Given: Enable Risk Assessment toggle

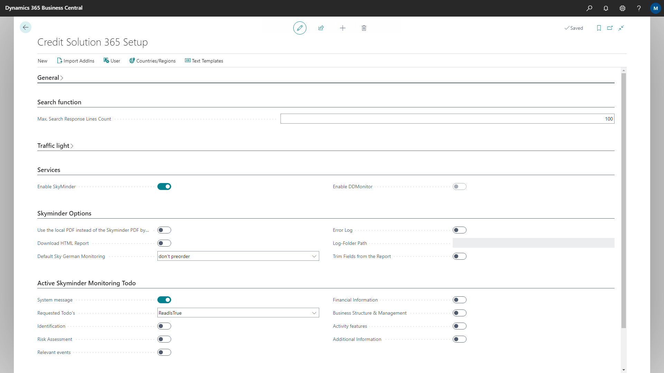Looking at the screenshot, I should (x=164, y=339).
